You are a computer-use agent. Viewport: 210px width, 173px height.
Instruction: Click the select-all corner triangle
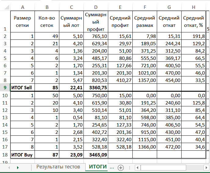7,7
